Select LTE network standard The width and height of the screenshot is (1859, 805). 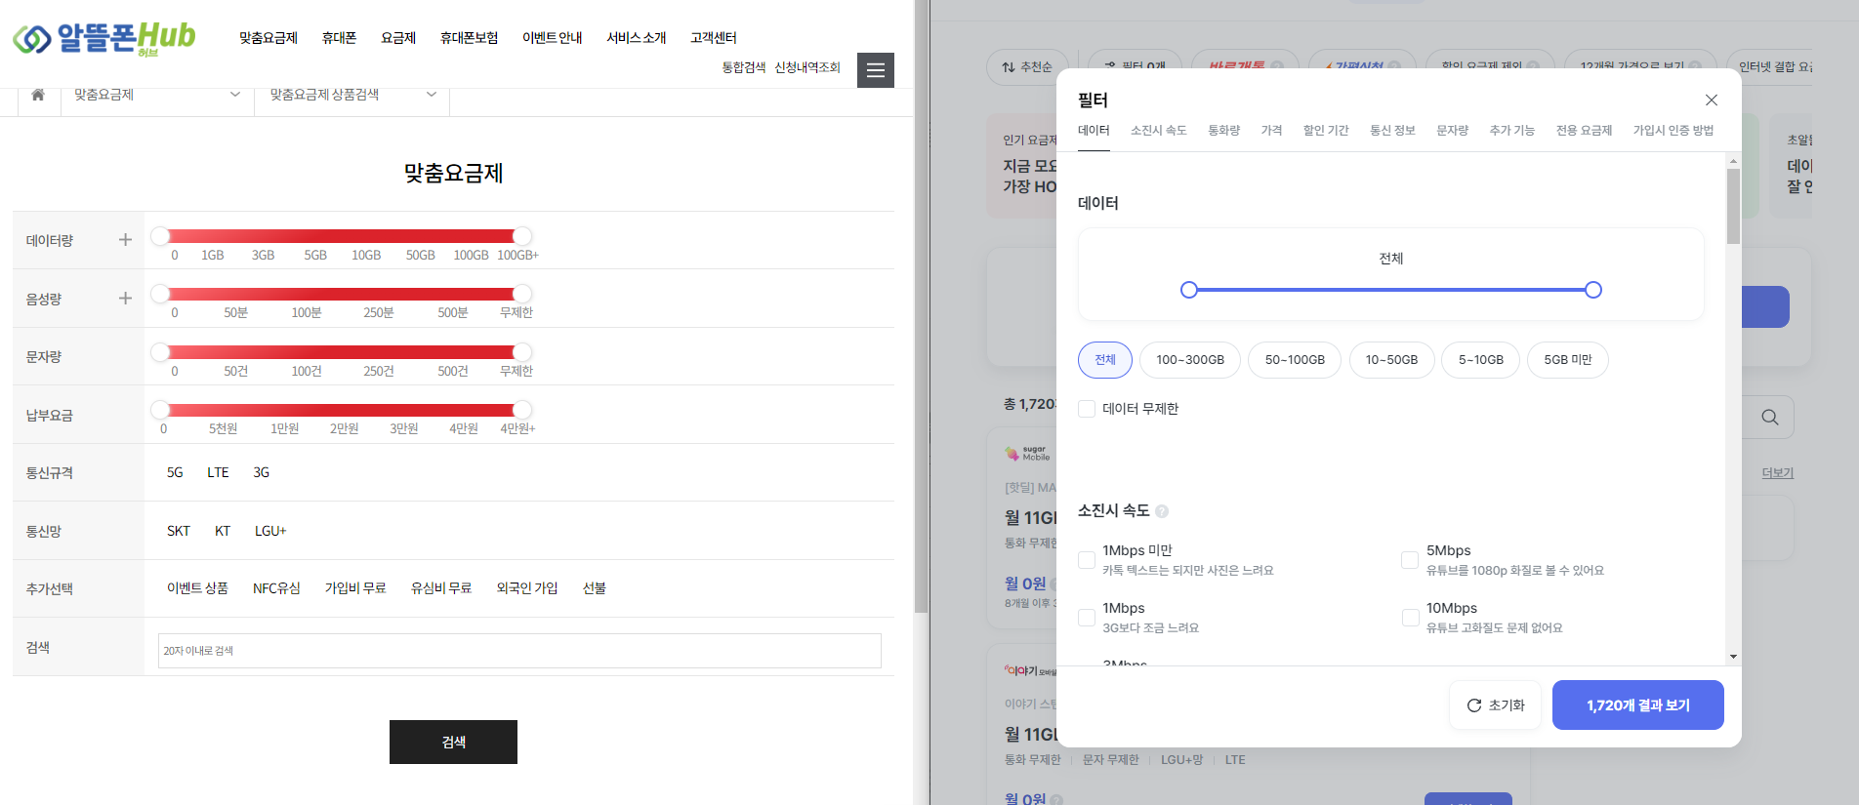tap(218, 472)
